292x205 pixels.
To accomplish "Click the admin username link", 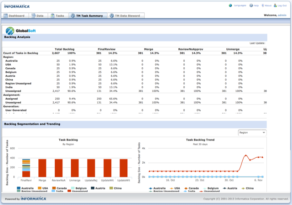I will tap(282, 15).
